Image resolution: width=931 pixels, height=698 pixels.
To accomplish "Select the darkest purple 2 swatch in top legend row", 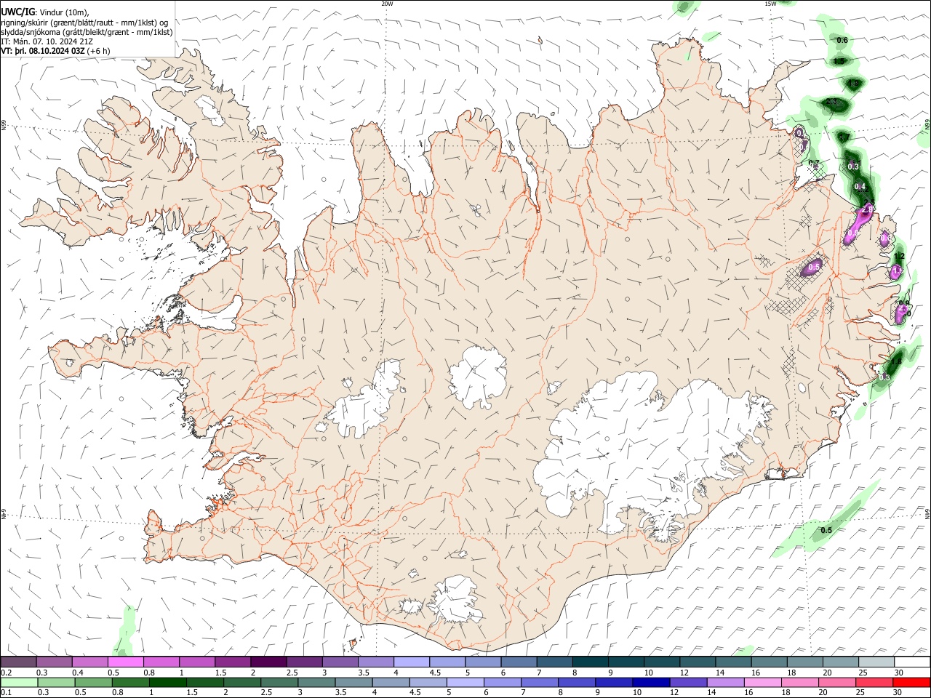I will pyautogui.click(x=268, y=662).
